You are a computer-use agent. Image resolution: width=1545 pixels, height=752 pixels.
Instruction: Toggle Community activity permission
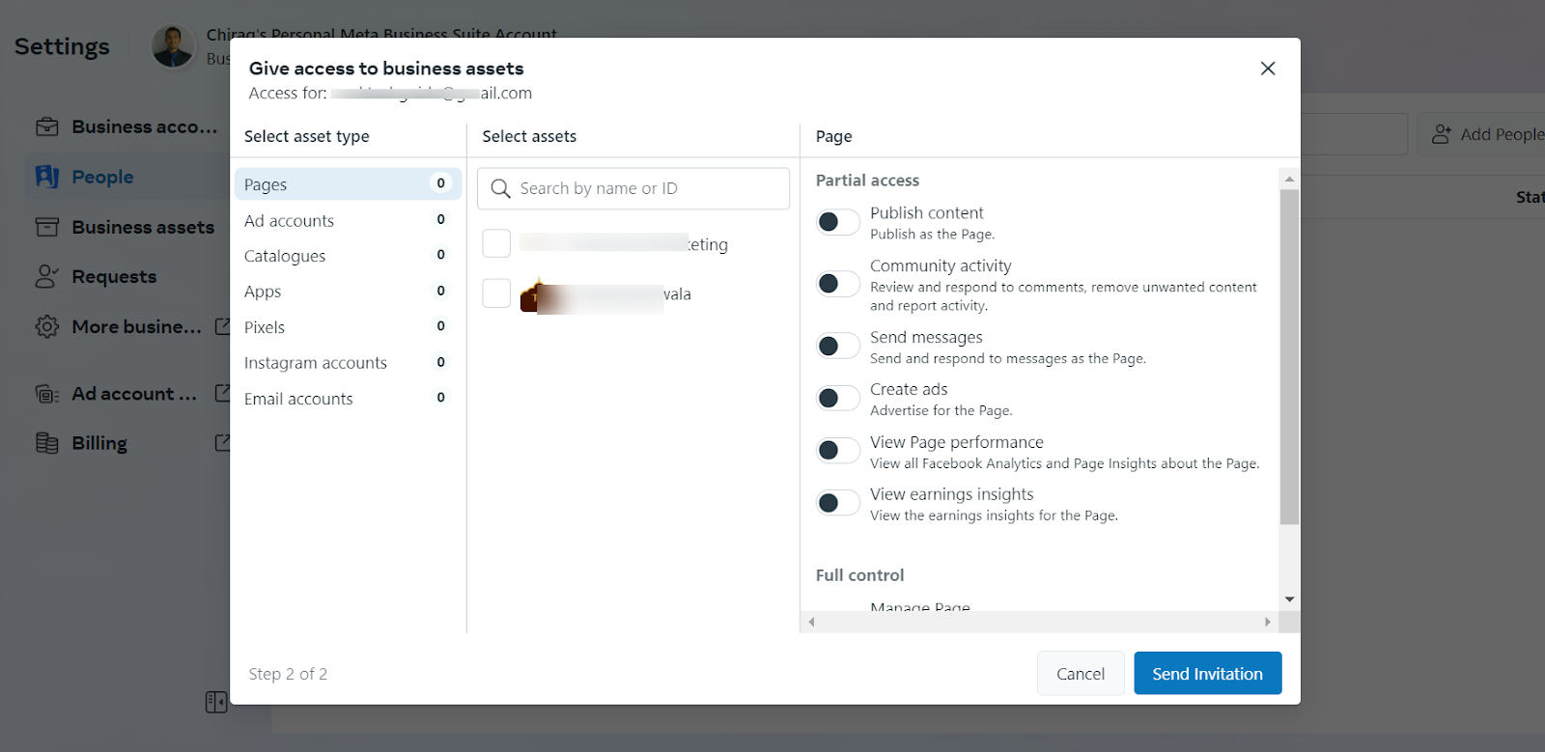tap(838, 284)
